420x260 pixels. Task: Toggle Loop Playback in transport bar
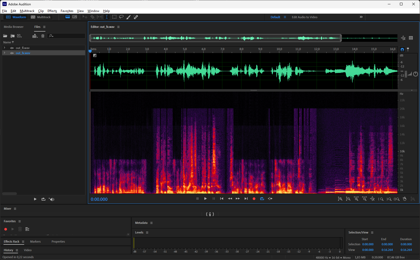click(x=262, y=199)
